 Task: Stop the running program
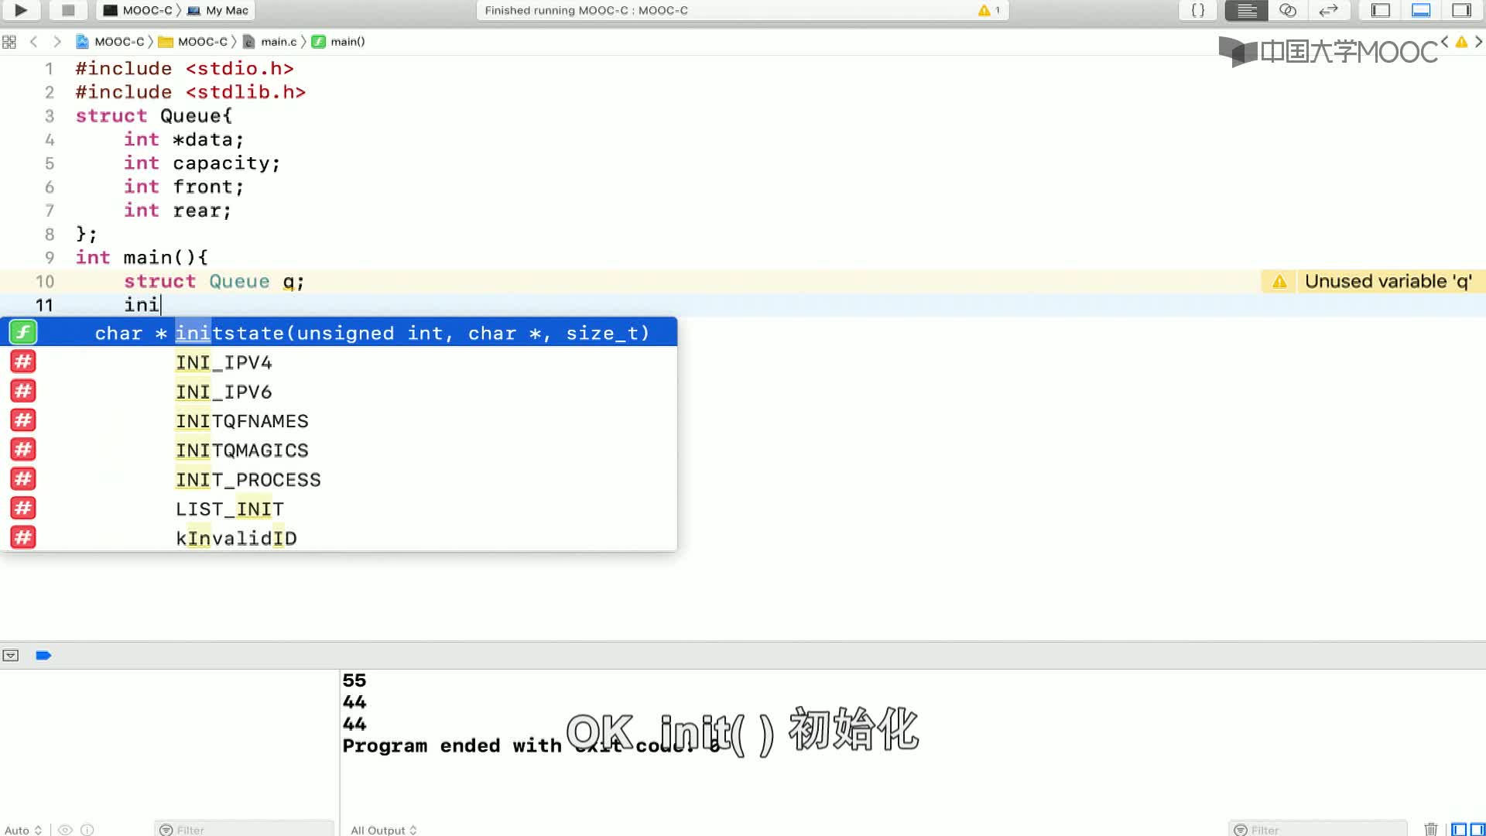[x=68, y=10]
